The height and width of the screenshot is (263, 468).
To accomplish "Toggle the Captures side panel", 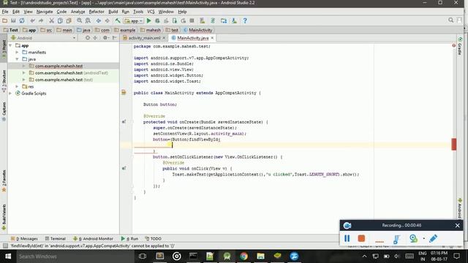I will click(4, 112).
